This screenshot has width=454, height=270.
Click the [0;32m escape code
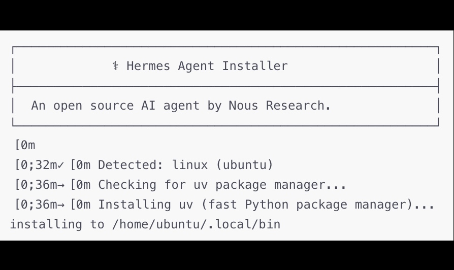pyautogui.click(x=36, y=165)
